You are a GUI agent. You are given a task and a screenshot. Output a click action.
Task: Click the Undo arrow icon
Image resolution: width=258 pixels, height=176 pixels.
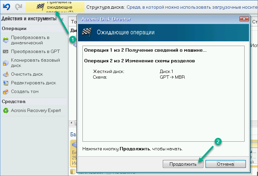(6, 6)
